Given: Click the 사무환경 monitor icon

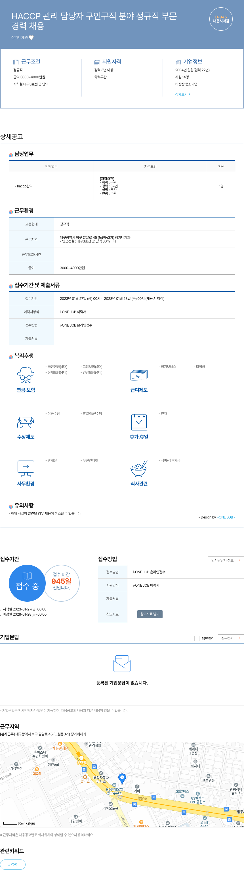Looking at the screenshot, I should (x=26, y=469).
